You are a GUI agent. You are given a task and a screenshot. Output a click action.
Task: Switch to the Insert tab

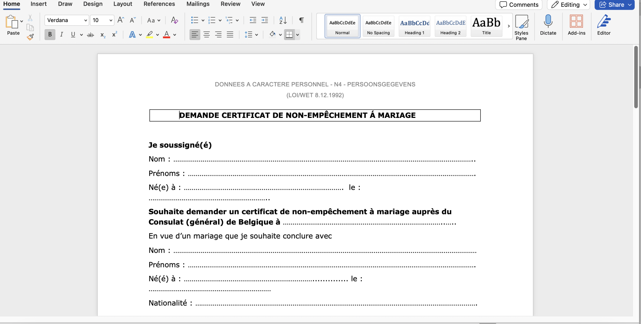39,4
